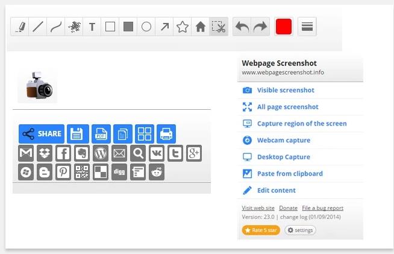Select the Text tool
This screenshot has width=394, height=254.
pos(92,27)
